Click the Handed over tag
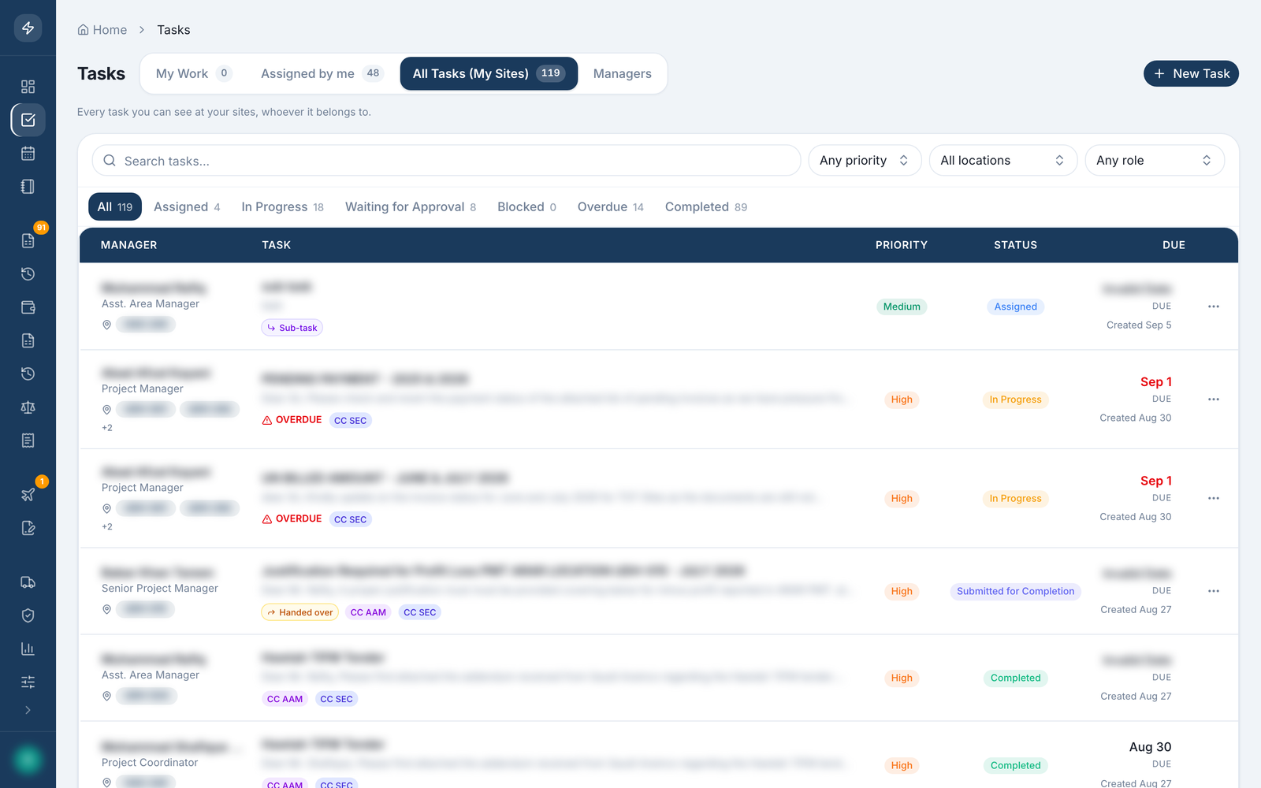Viewport: 1261px width, 788px height. point(299,612)
